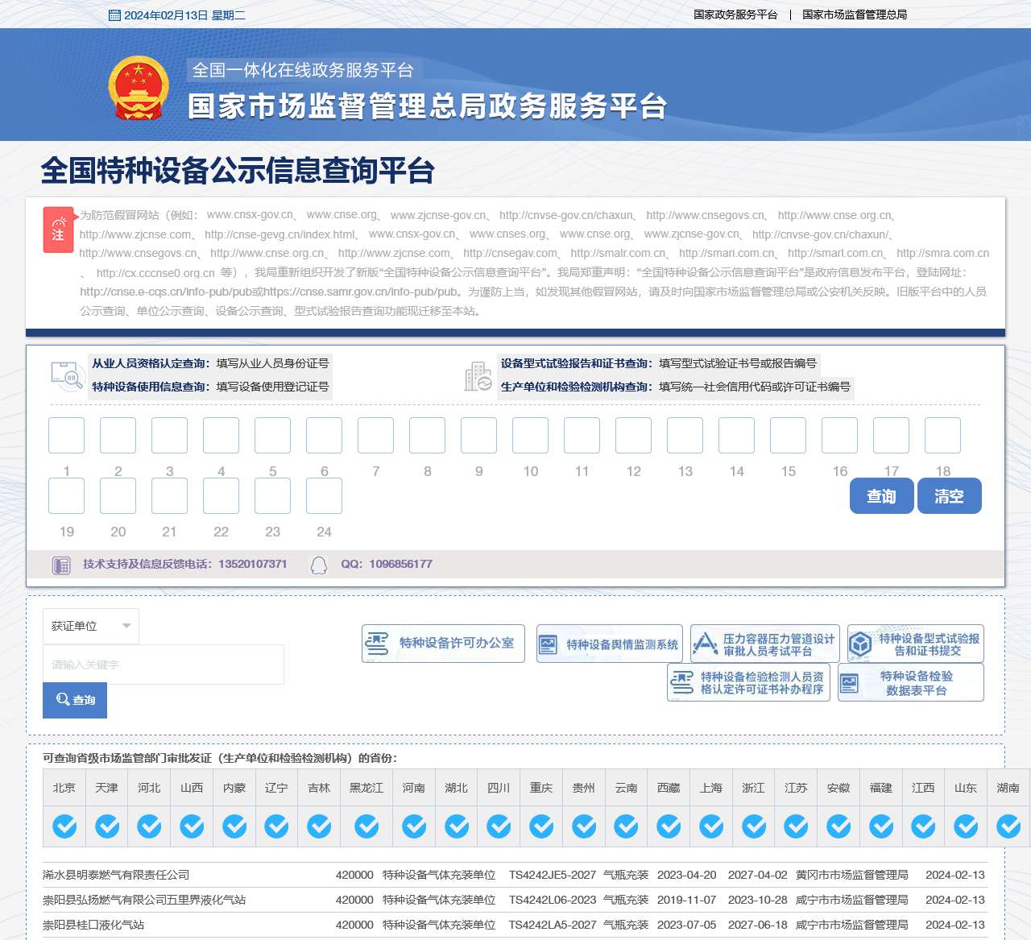The image size is (1031, 940).
Task: Click the 技术支持 phone book icon
Action: (60, 565)
